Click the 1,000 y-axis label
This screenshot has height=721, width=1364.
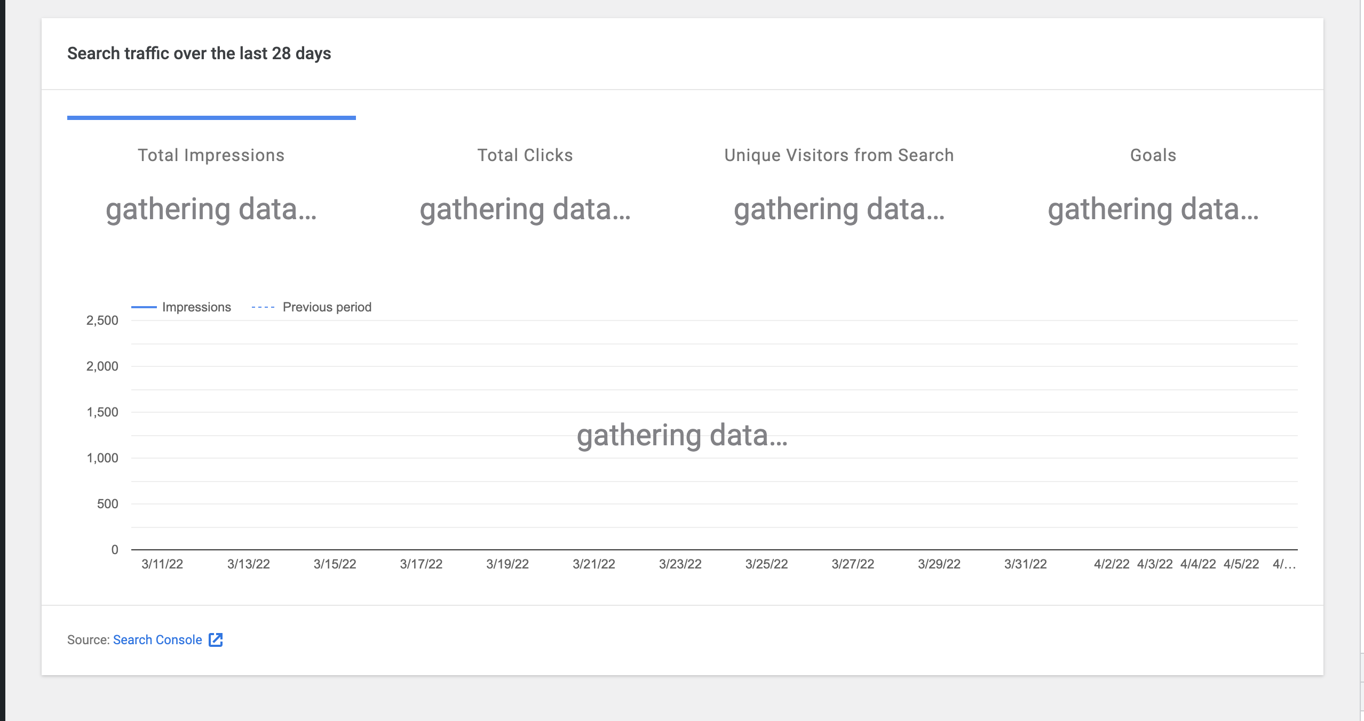[x=102, y=458]
